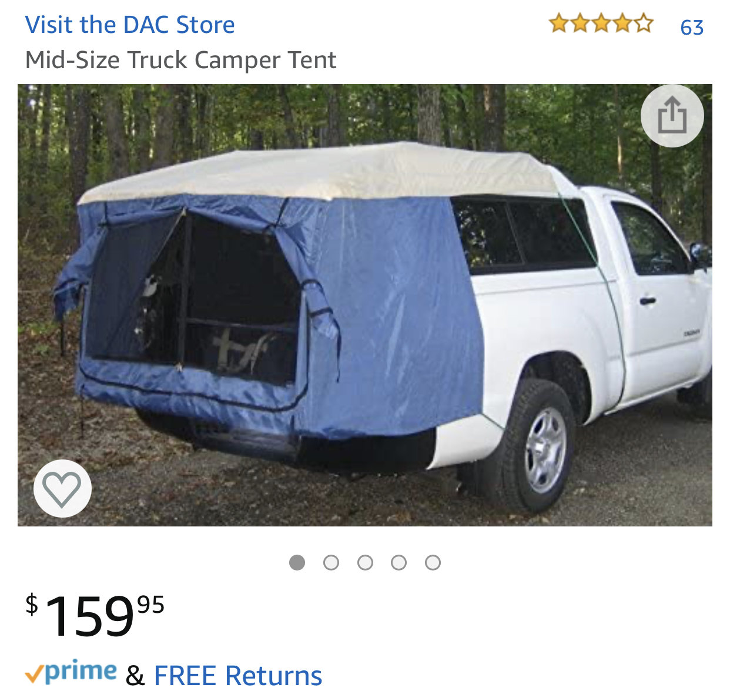
Task: Add to wishlist with the heart icon
Action: (x=62, y=488)
